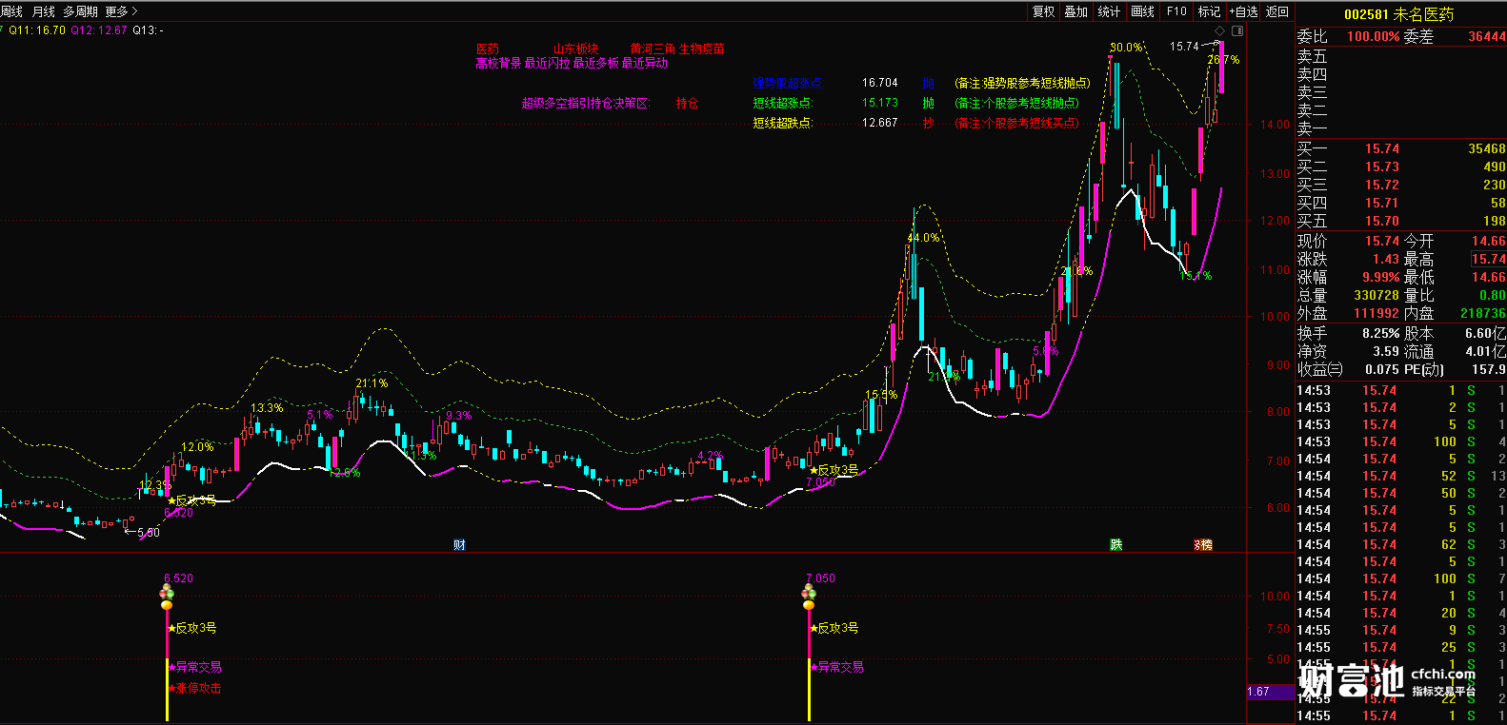Click the 生物疫苗 concept label
This screenshot has width=1507, height=725.
coord(701,49)
